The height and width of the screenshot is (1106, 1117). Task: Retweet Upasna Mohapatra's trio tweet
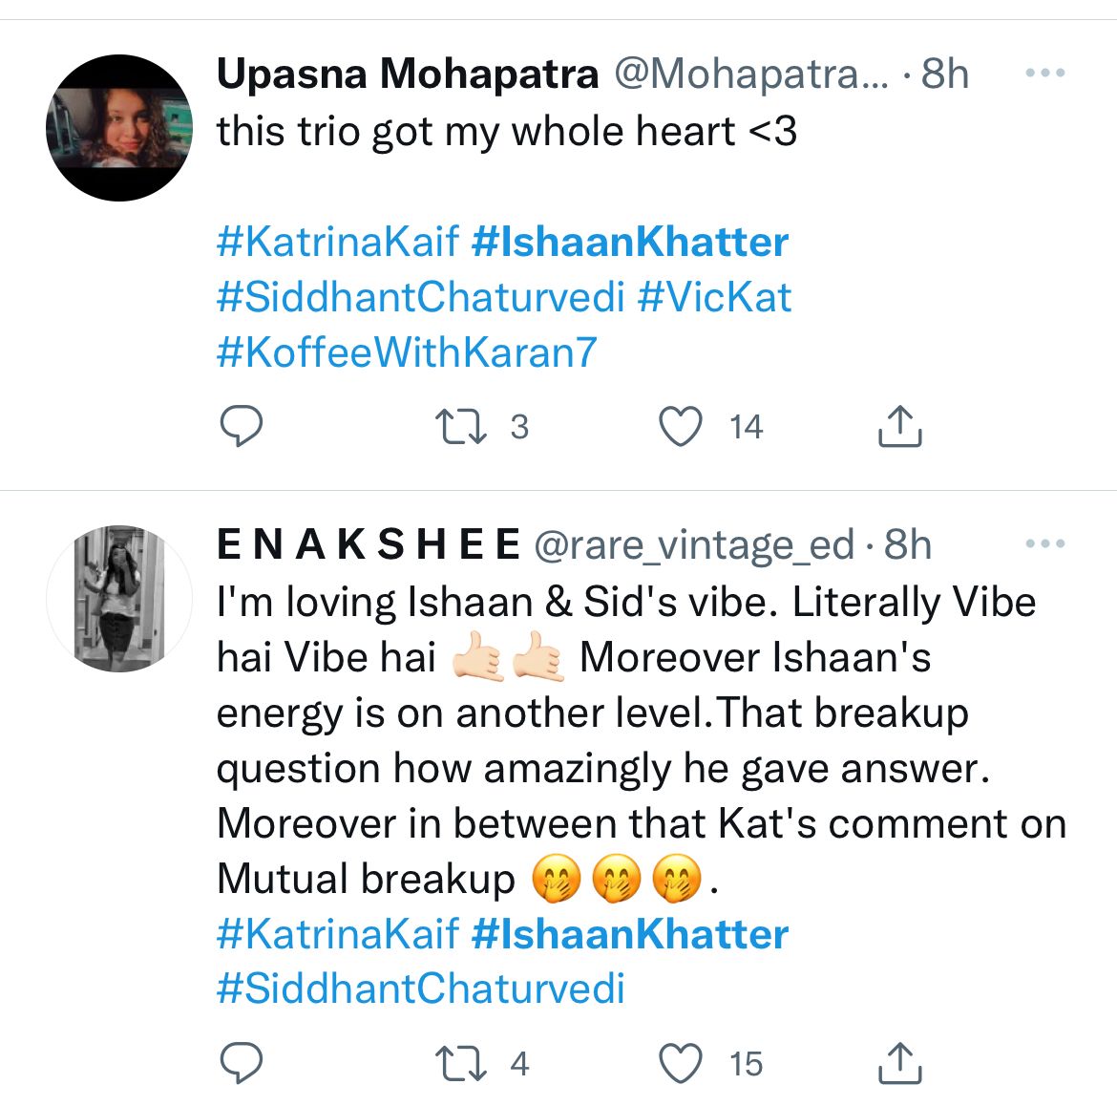(461, 427)
